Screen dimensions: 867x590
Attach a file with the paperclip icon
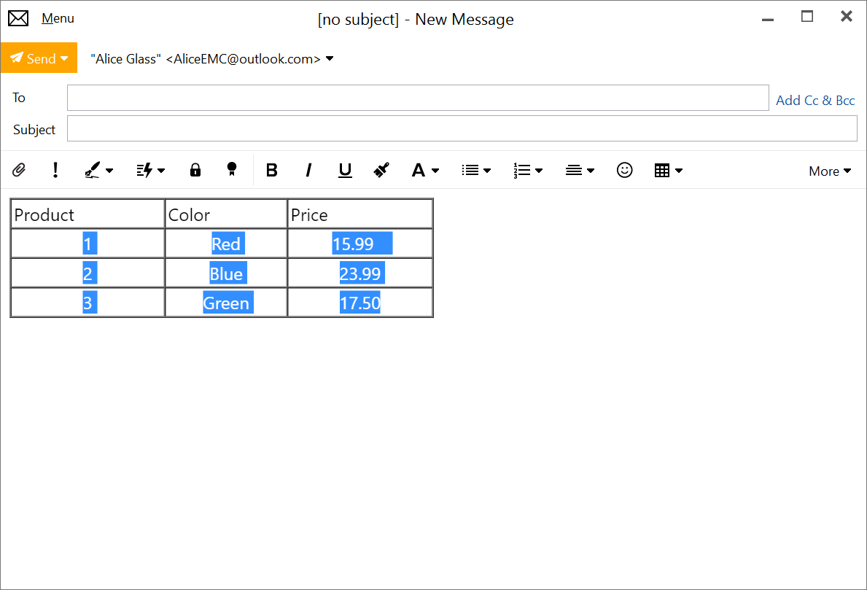click(19, 170)
